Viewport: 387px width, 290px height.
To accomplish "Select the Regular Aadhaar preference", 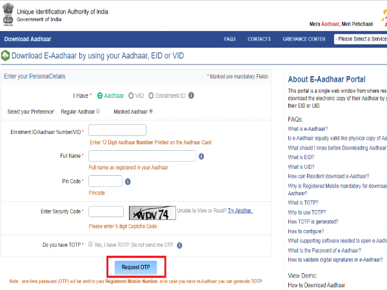I will click(98, 111).
